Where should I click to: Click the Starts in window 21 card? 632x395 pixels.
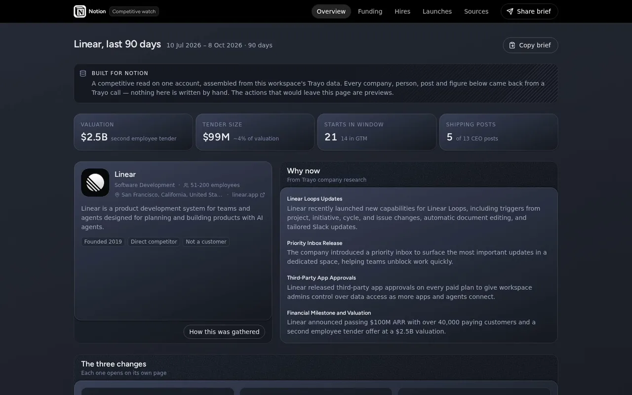pos(377,132)
